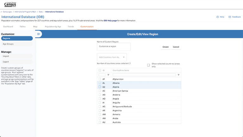Click the Feedback envelope icon
This screenshot has height=137, width=243.
pyautogui.click(x=230, y=17)
